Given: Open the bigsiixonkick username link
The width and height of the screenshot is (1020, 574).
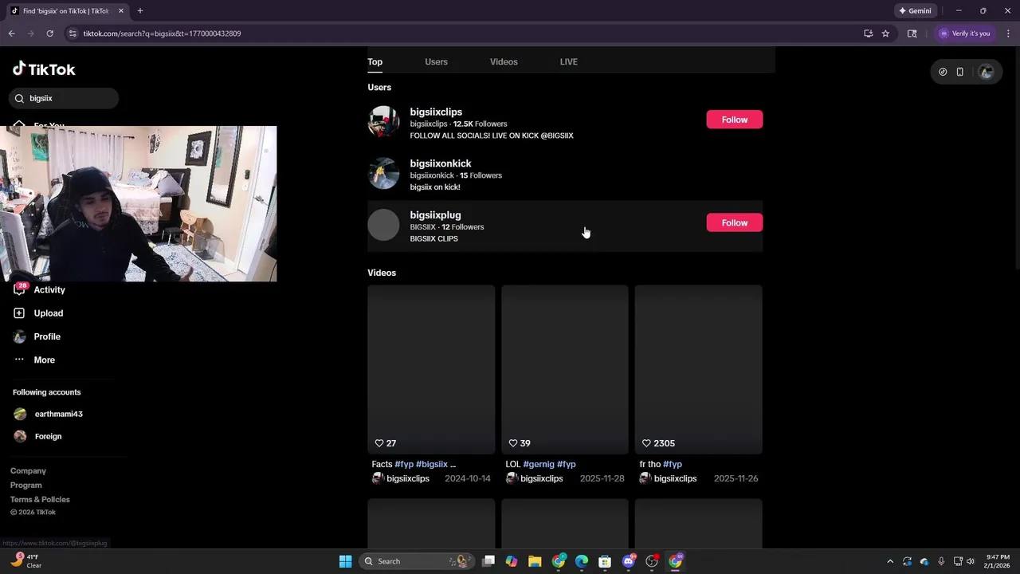Looking at the screenshot, I should click(x=441, y=163).
